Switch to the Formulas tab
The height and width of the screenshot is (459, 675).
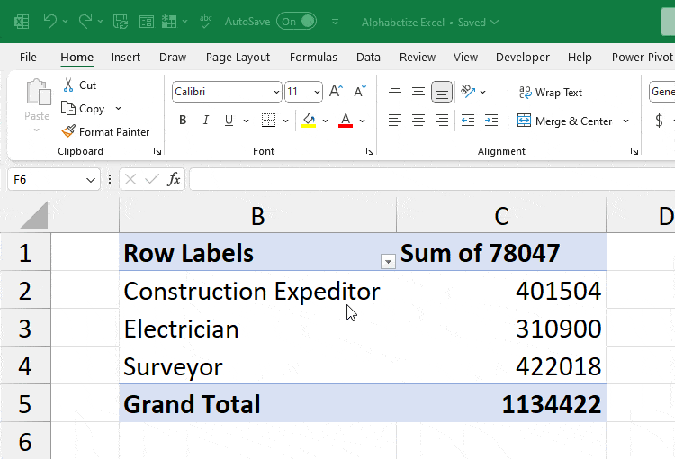313,58
